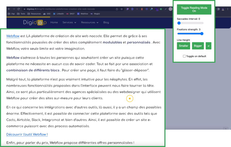Open the GSC bookmark
This screenshot has height=147, width=231.
(x=47, y=14)
